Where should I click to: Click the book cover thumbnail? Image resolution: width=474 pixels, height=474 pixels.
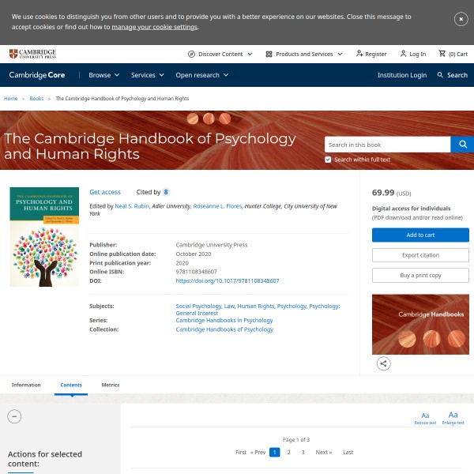[44, 237]
